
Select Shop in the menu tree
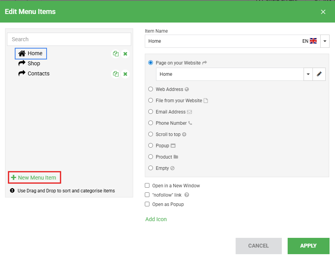34,63
